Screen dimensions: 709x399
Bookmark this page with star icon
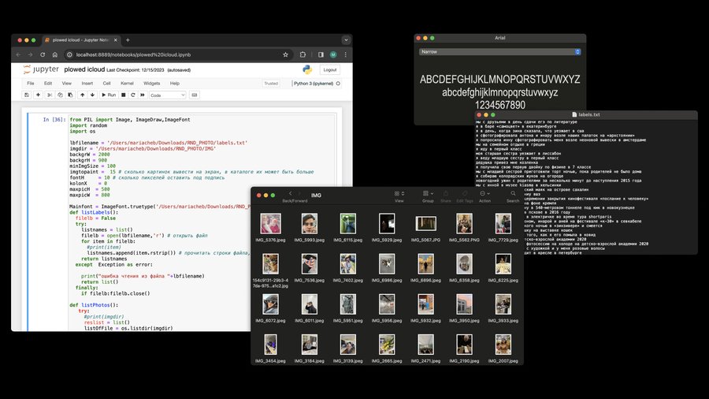point(285,54)
